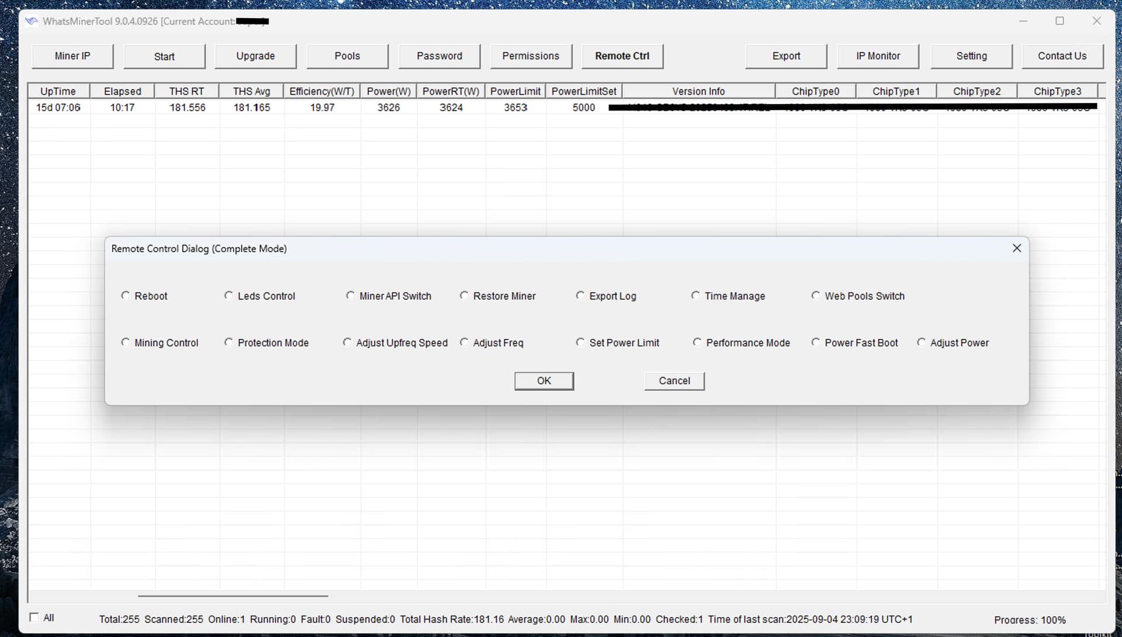1122x637 pixels.
Task: Choose Adjust Upfreq Speed radio button
Action: pos(347,342)
